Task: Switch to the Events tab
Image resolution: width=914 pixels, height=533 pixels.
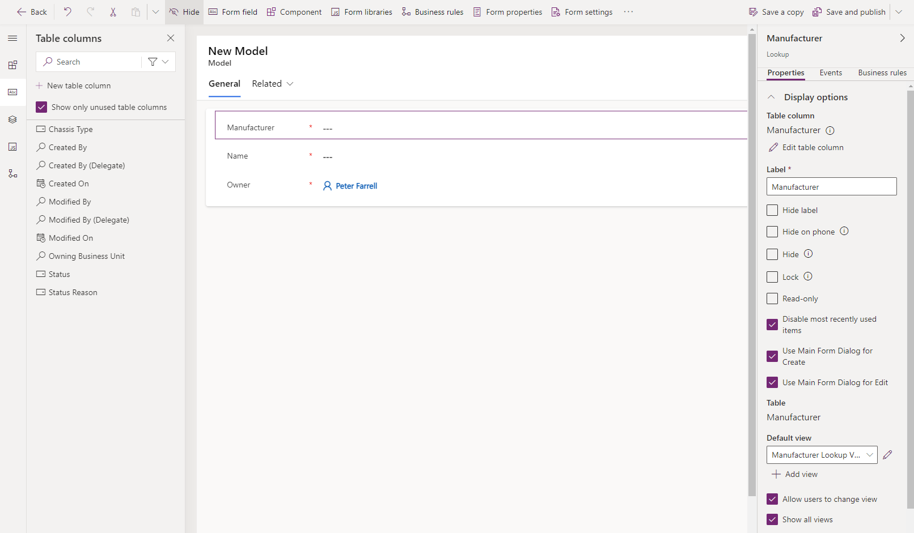Action: [x=830, y=73]
